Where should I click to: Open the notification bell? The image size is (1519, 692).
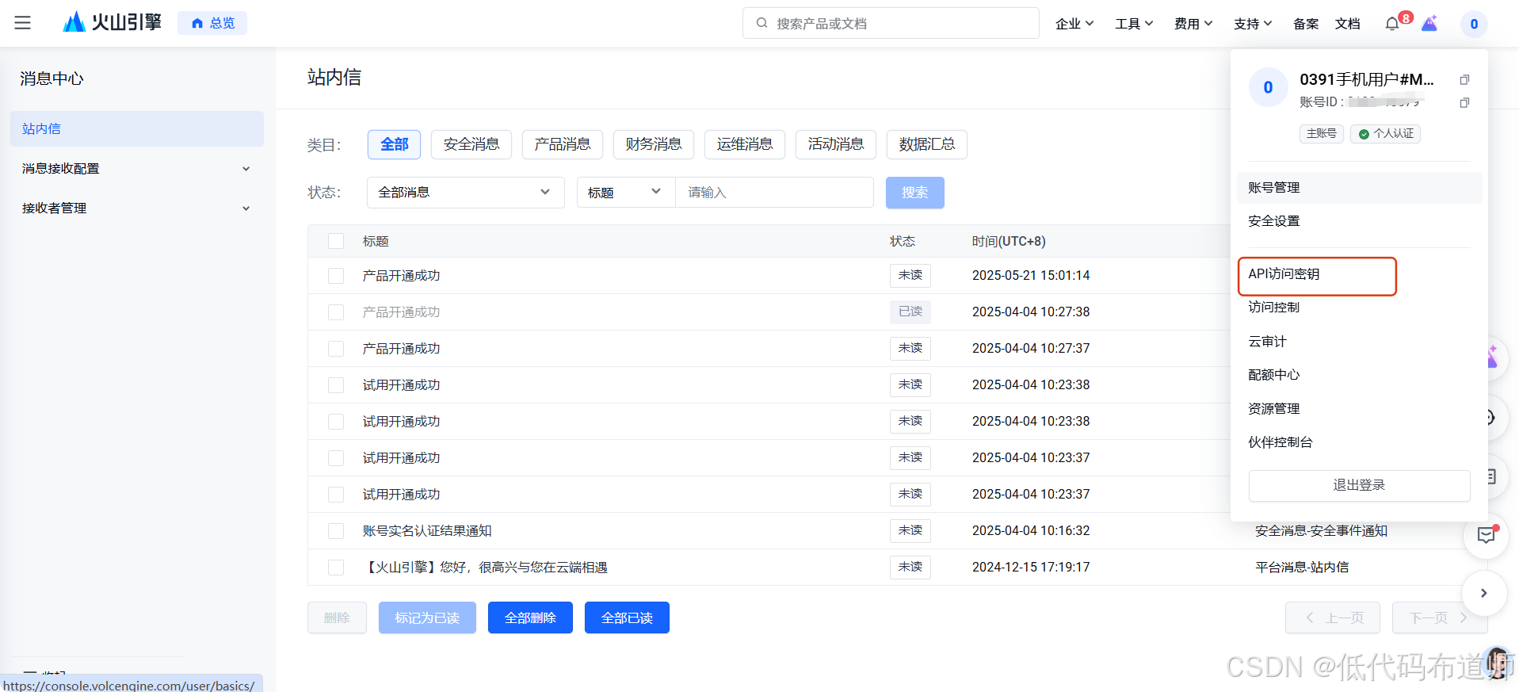[1391, 24]
